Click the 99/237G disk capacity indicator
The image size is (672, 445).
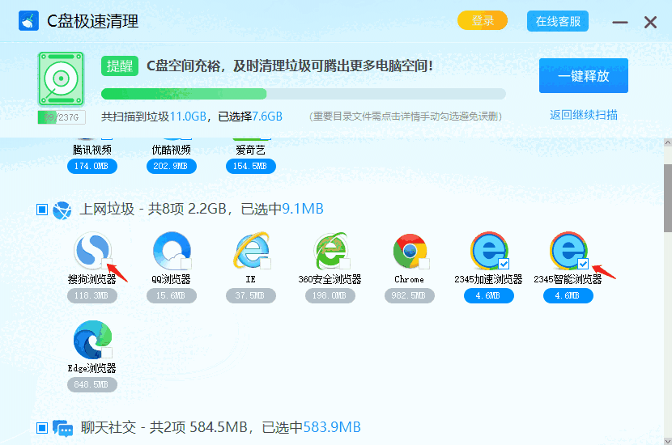(62, 117)
